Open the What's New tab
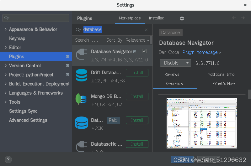Viewport: 251px width, 166px height. pos(224,84)
